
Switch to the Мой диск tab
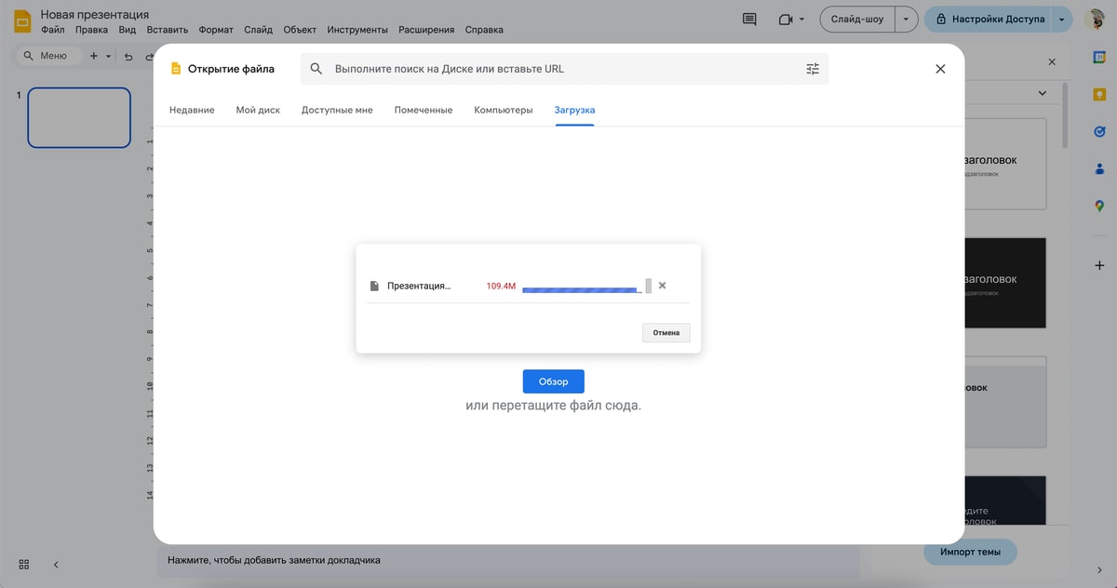[258, 110]
